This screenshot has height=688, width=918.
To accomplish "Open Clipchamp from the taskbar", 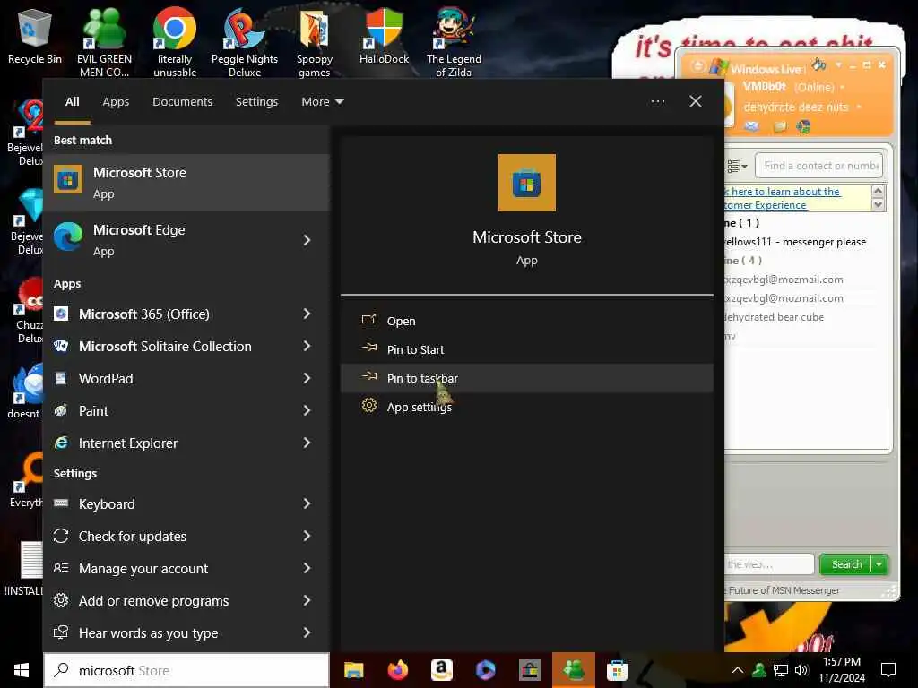I will [485, 670].
